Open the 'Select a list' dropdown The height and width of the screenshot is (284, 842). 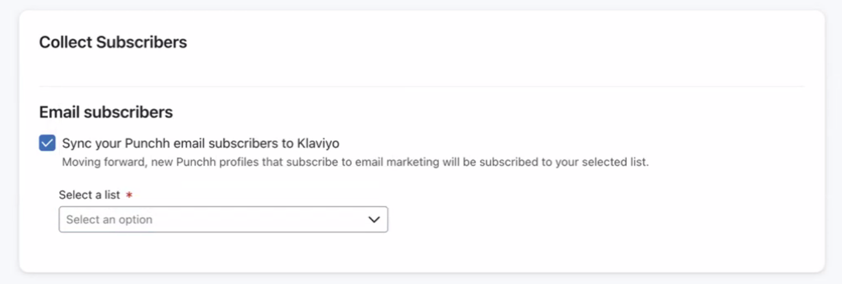pos(223,220)
